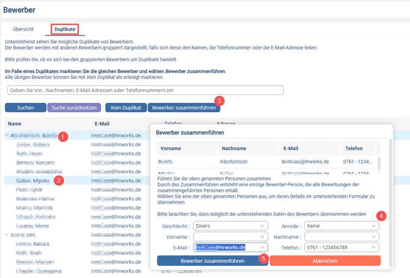The height and width of the screenshot is (278, 410).
Task: Click the merge dialog's outer scrollbar
Action: point(390,201)
